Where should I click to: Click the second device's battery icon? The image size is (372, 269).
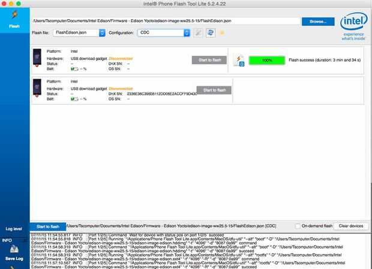[74, 99]
